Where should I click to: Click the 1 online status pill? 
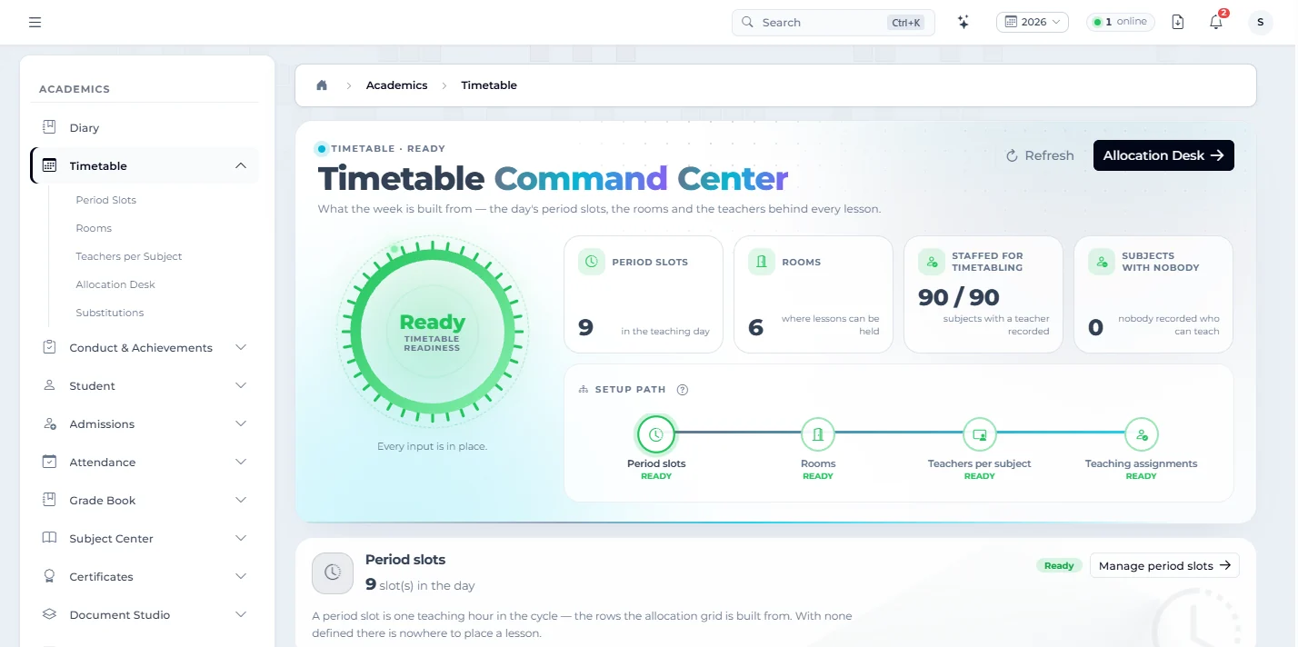[x=1121, y=22]
